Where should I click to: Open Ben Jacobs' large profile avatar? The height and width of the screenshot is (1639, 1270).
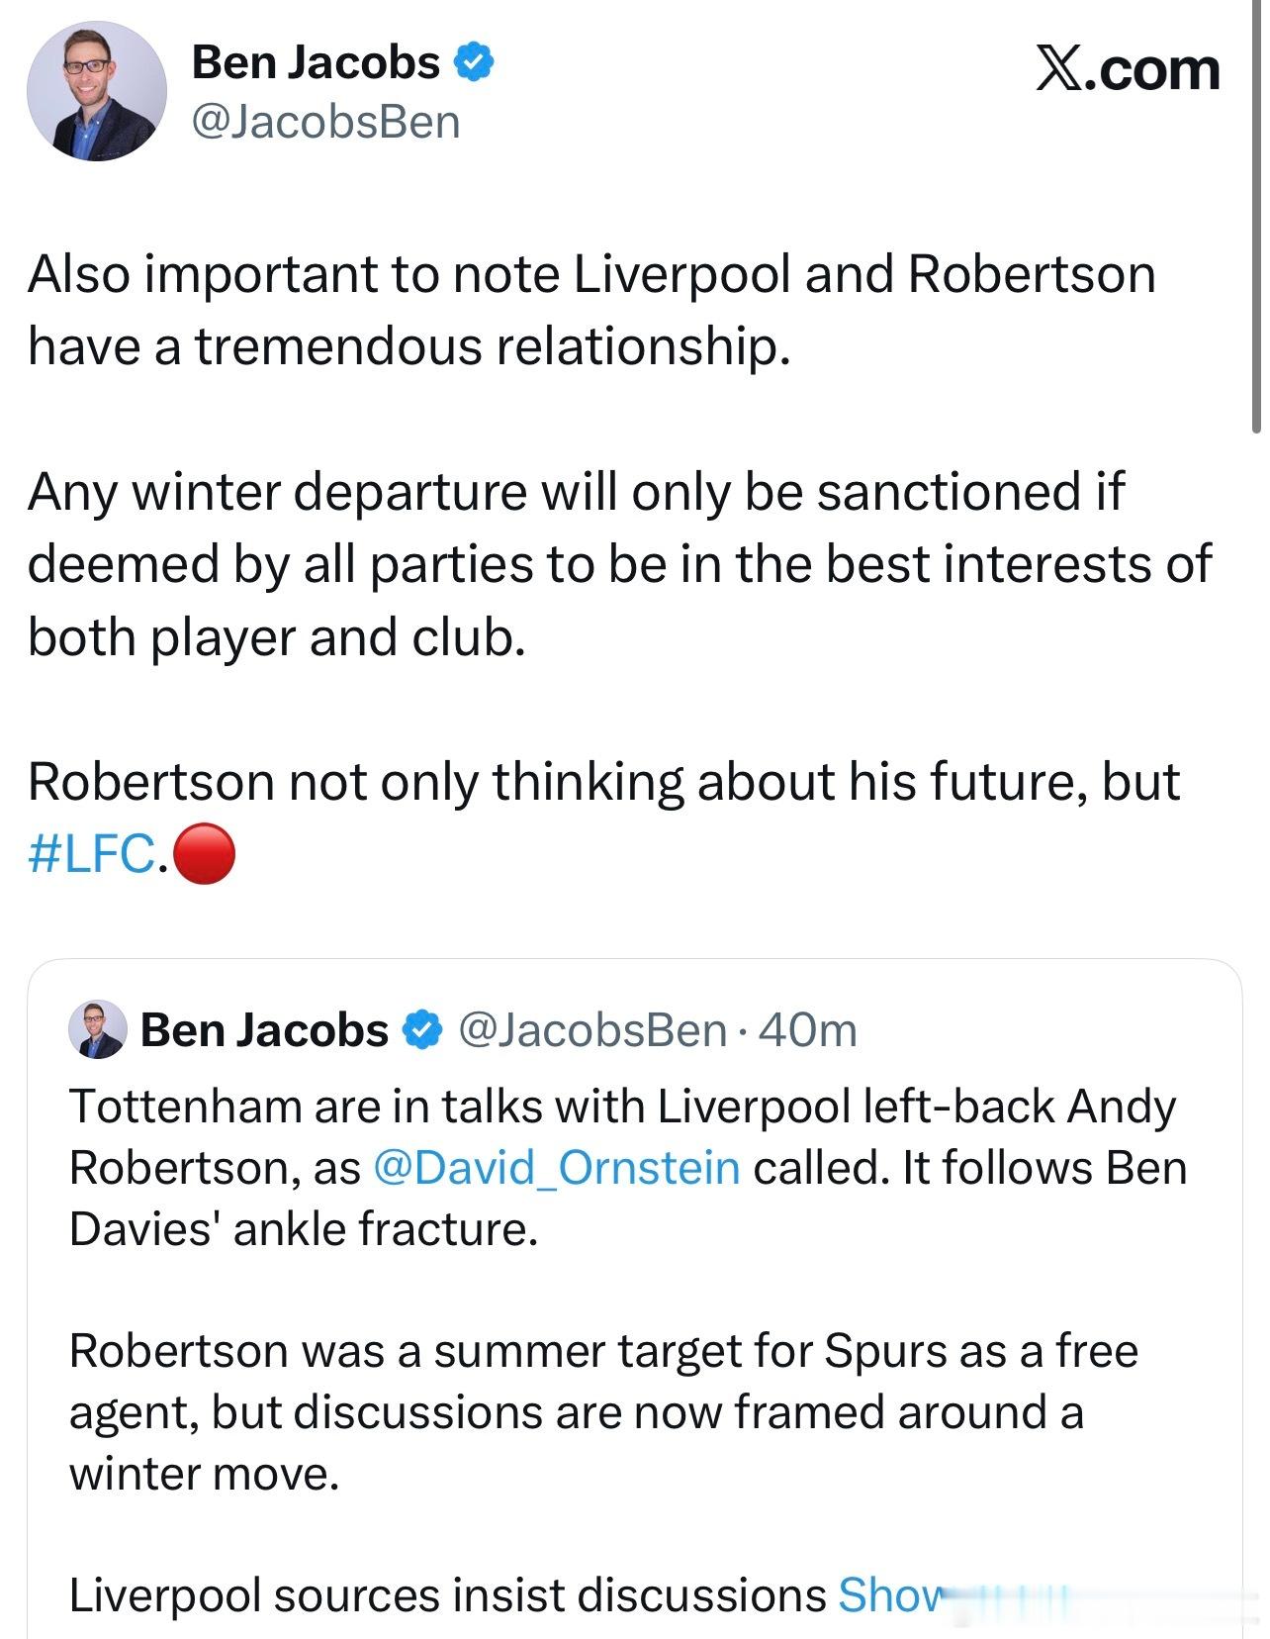click(96, 91)
